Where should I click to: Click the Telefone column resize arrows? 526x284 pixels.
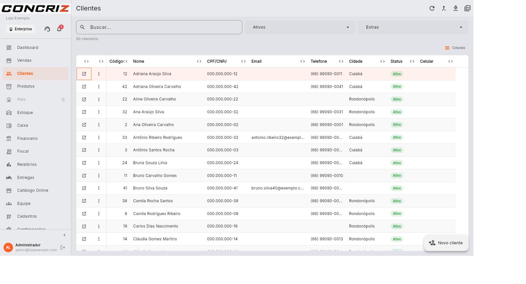tap(341, 61)
